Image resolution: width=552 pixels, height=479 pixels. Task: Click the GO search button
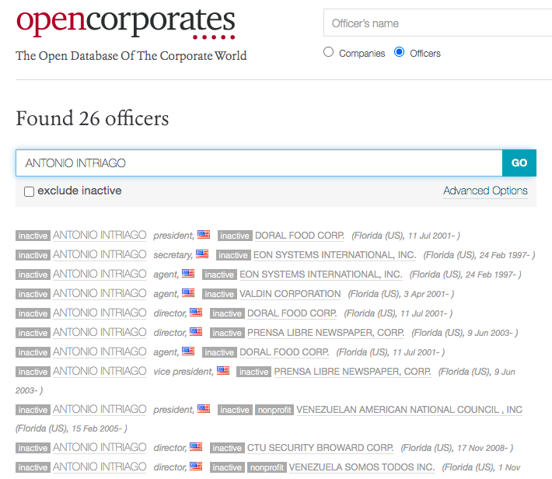pos(519,163)
